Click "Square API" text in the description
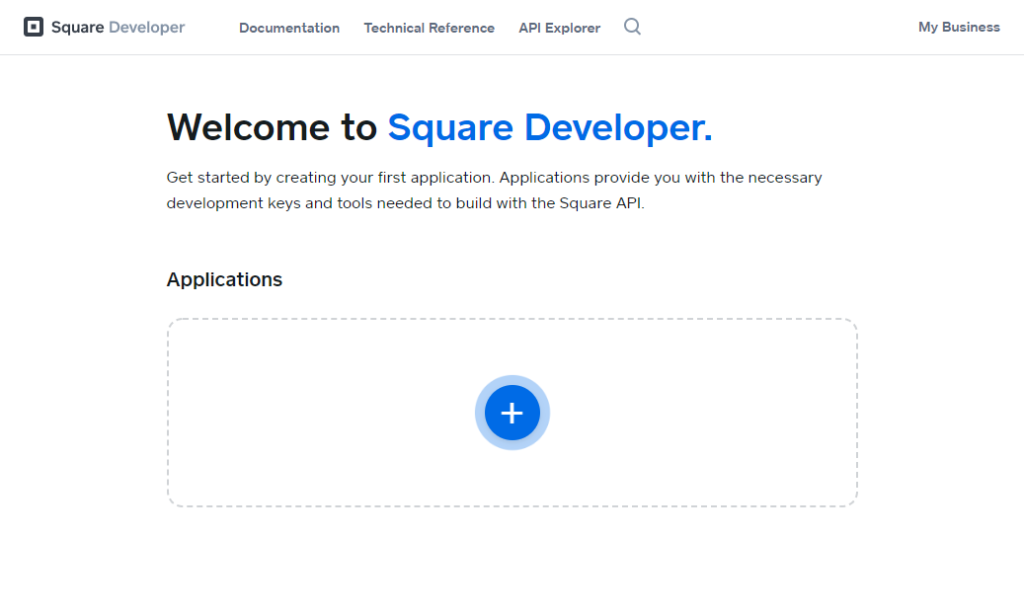The image size is (1024, 613). coord(601,204)
